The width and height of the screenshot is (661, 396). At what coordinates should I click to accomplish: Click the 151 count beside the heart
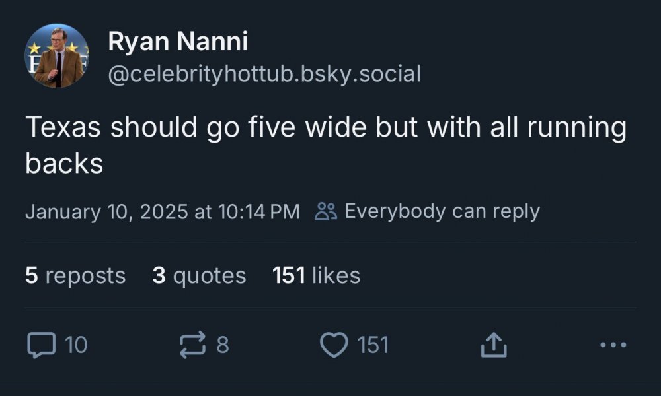373,345
